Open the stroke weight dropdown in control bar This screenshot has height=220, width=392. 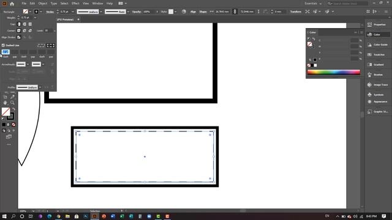(73, 12)
